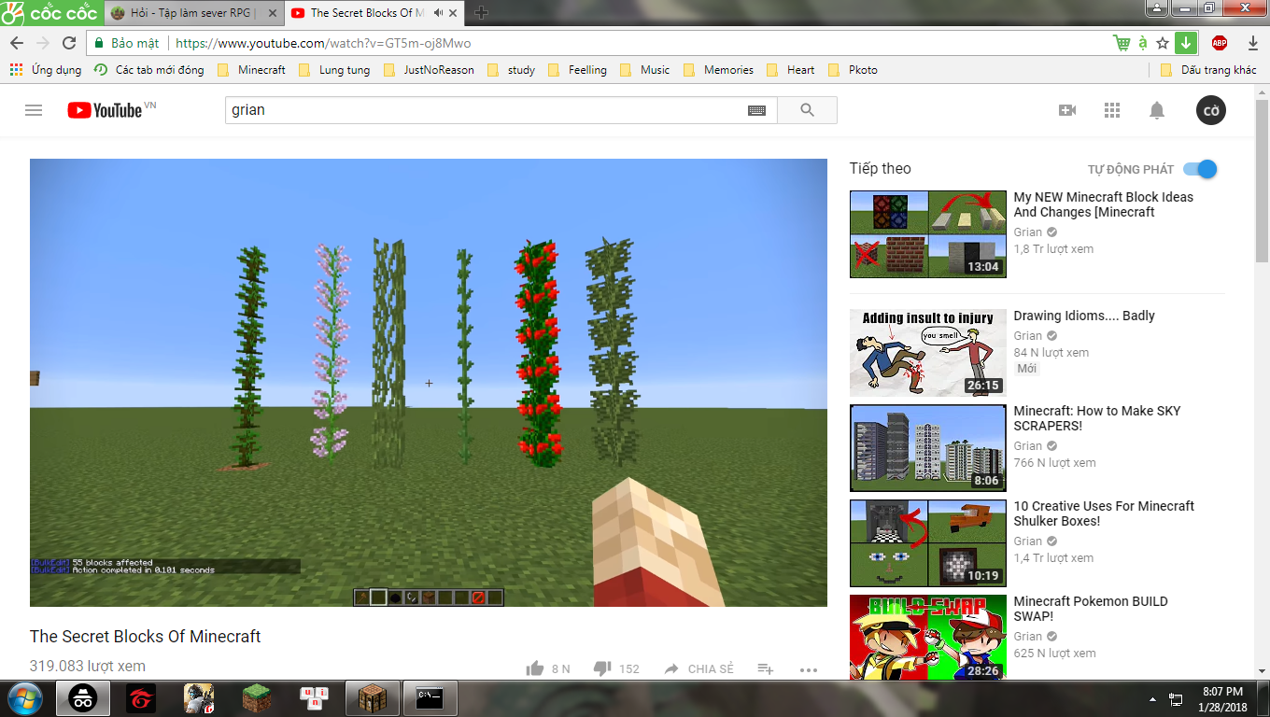Viewport: 1270px width, 717px height.
Task: Open the Dấu trang khác bookmarks folder
Action: (x=1208, y=70)
